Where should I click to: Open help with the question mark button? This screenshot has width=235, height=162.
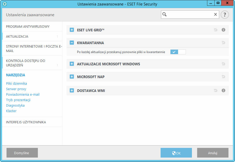[225, 15]
